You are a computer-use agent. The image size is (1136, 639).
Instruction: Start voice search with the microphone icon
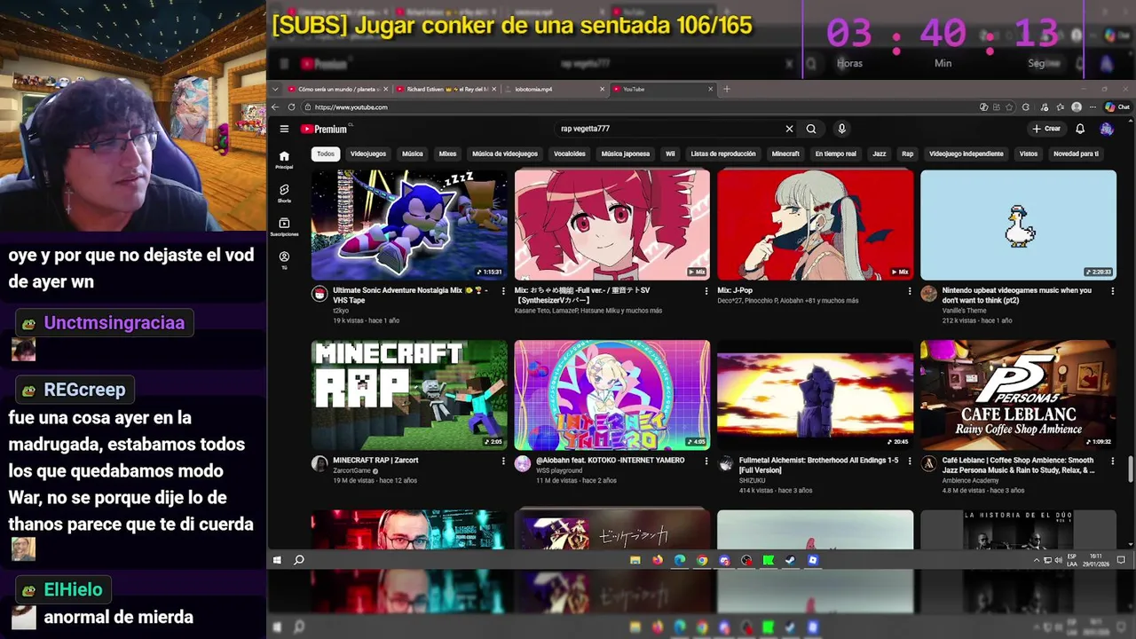841,129
